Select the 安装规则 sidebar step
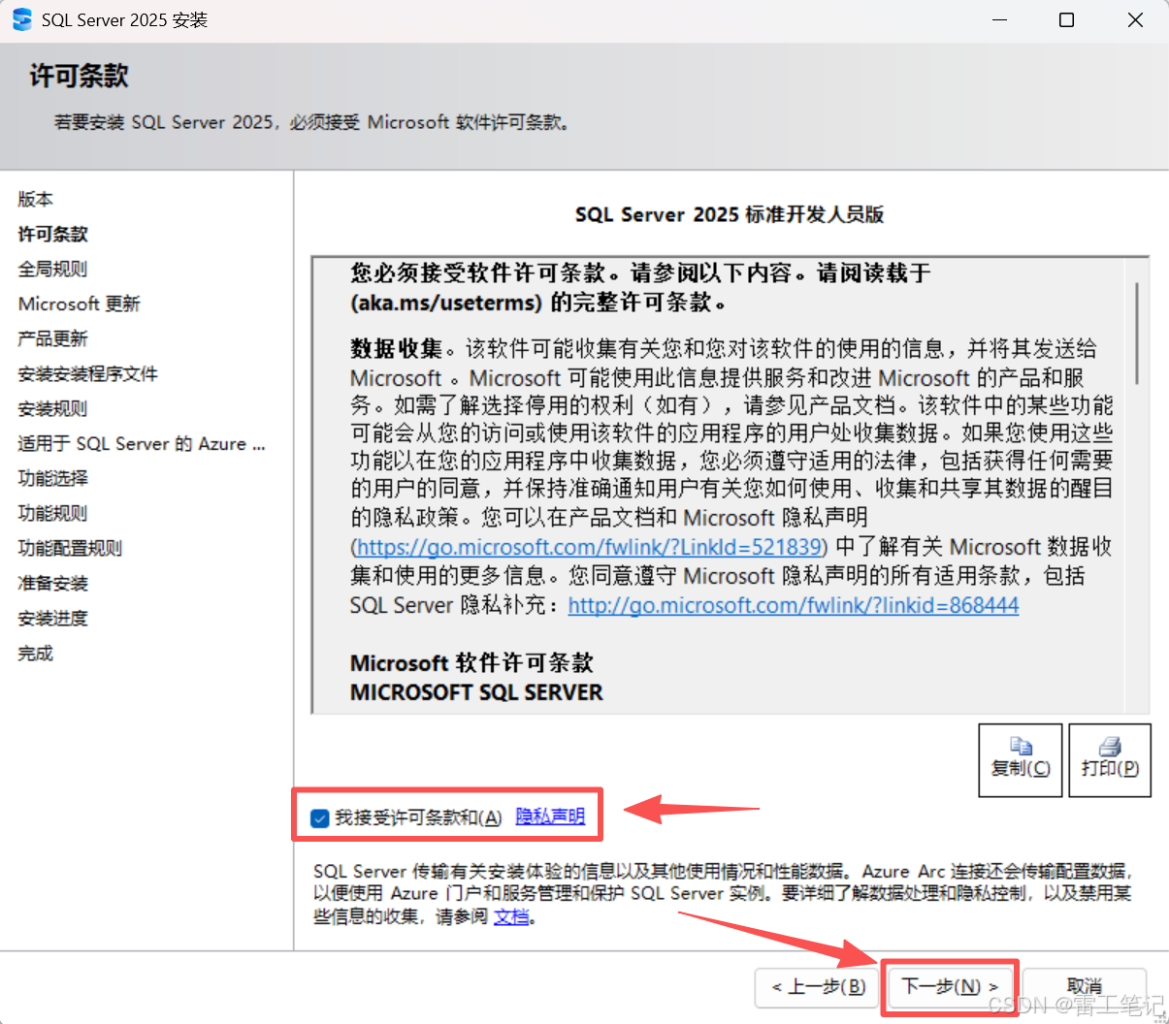Viewport: 1169px width, 1024px height. pos(52,408)
